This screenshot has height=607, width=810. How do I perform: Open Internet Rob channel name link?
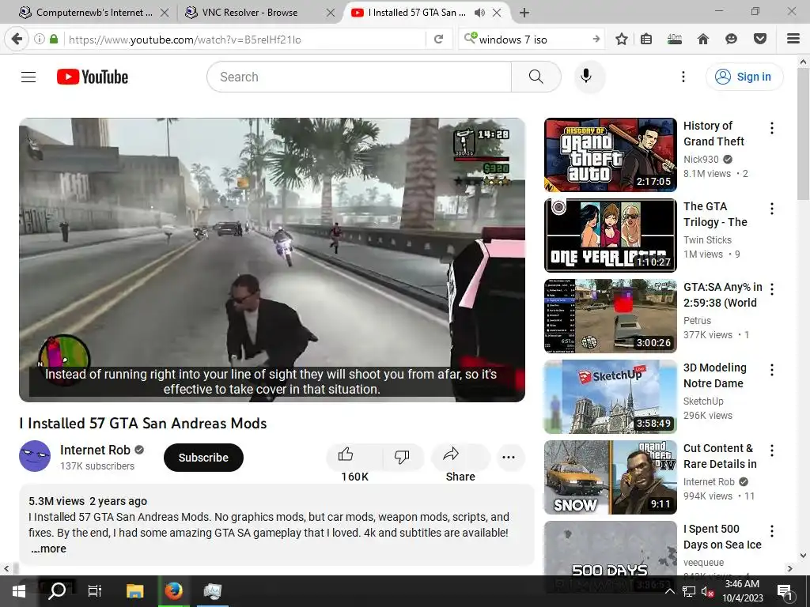[95, 450]
